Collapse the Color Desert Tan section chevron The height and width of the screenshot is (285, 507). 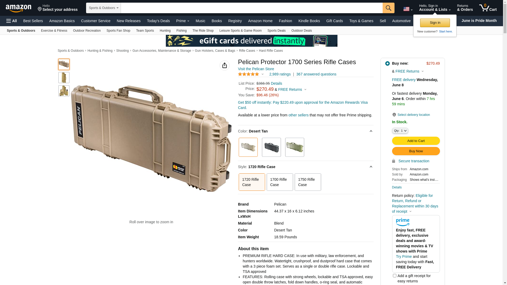pyautogui.click(x=371, y=131)
